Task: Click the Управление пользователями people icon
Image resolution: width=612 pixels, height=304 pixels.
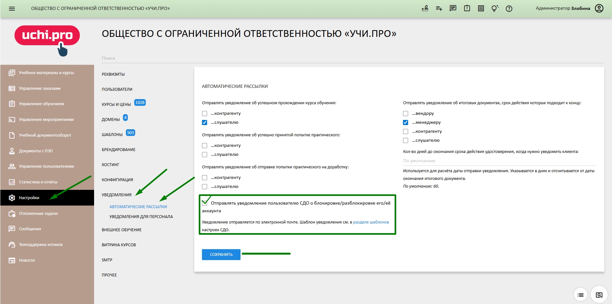Action: pos(12,166)
